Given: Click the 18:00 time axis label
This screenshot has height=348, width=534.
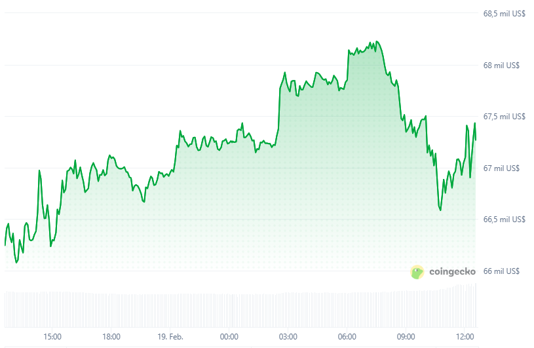Looking at the screenshot, I should 111,337.
